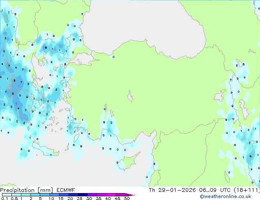This screenshot has width=260, height=200.
Task: Click the above-50 mm arrow tip of legend
Action: coord(130,195)
